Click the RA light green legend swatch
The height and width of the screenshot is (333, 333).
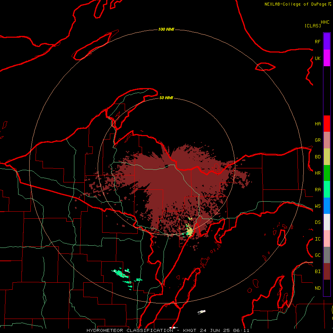click(x=327, y=189)
